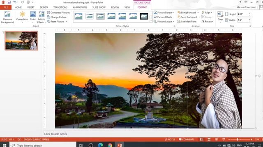Screen dimensions: 263x147
Task: Click the zoom out minus button
Action: (x=229, y=139)
